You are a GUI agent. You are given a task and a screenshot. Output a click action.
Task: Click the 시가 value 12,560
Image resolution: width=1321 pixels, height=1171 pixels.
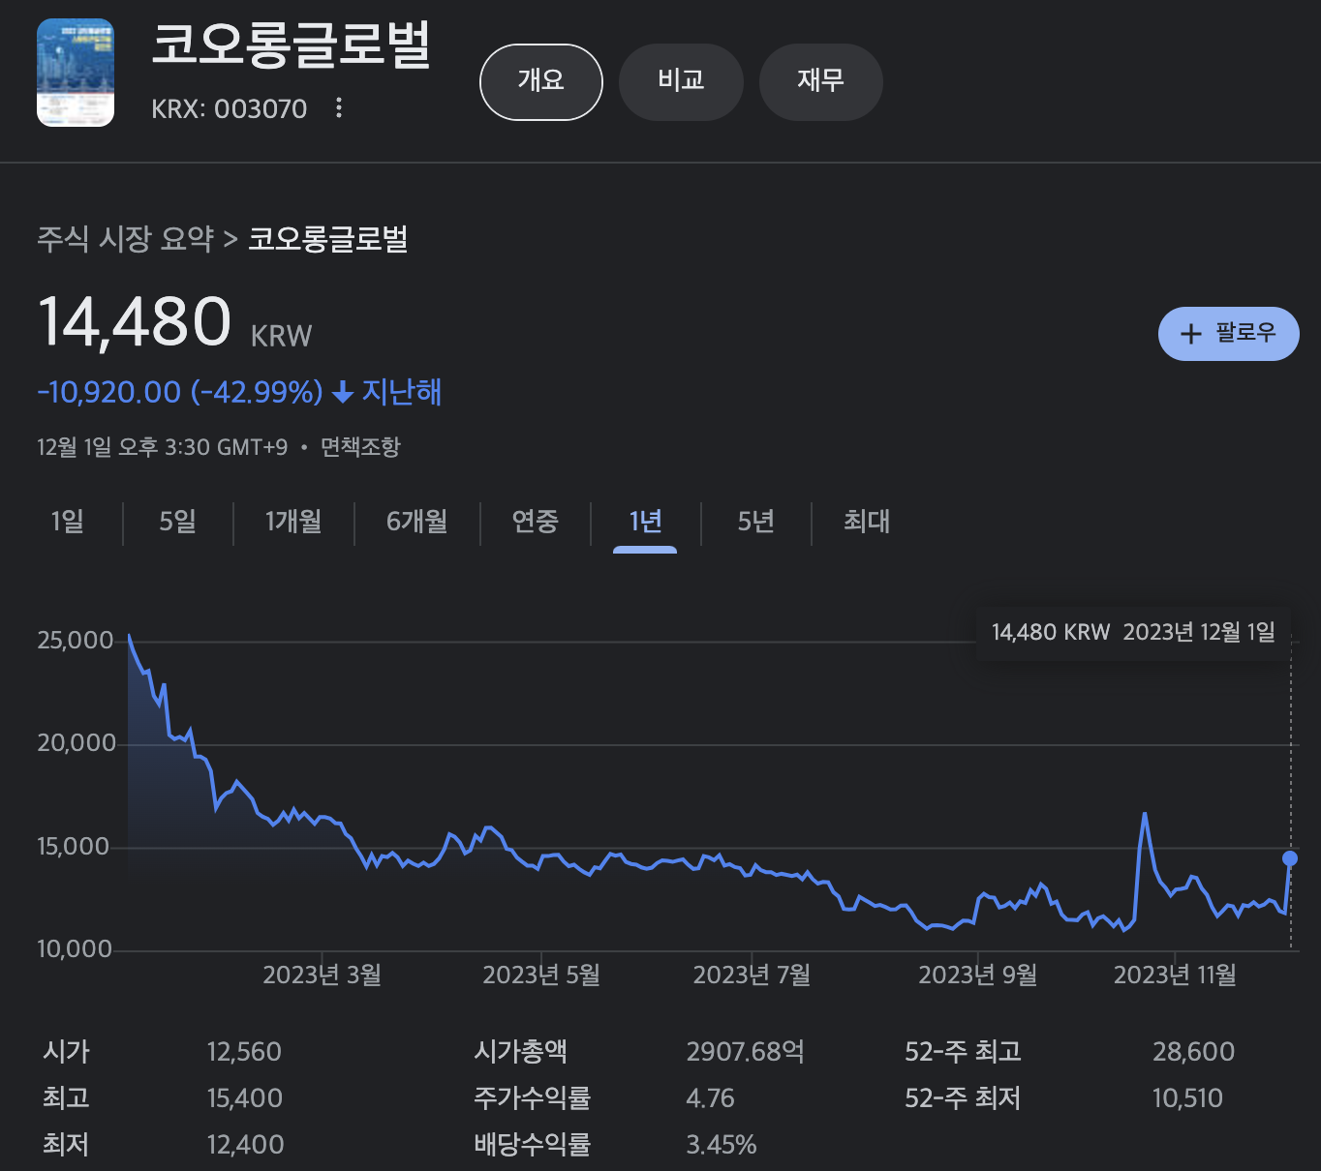coord(244,1052)
